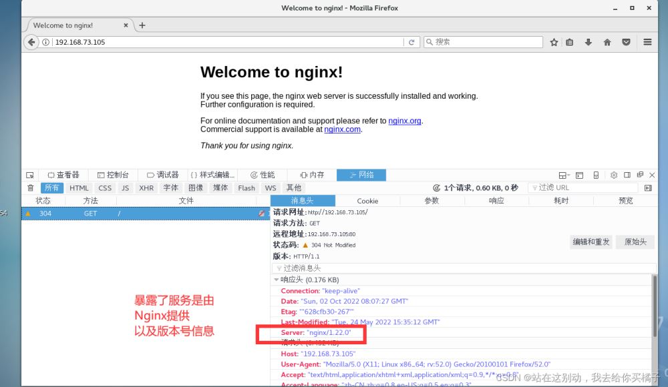Go back with the browser back arrow
Screen dimensions: 668x387
pos(31,42)
